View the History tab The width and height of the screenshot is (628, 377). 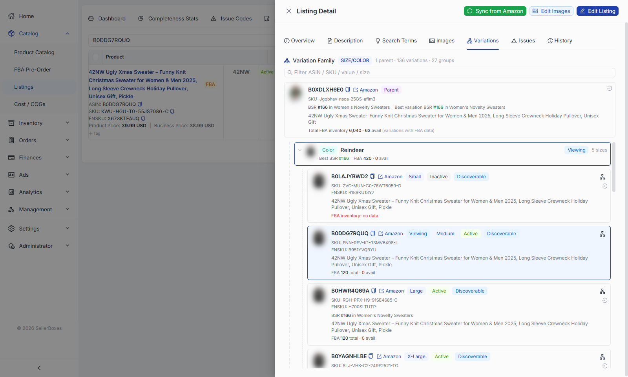[x=560, y=40]
